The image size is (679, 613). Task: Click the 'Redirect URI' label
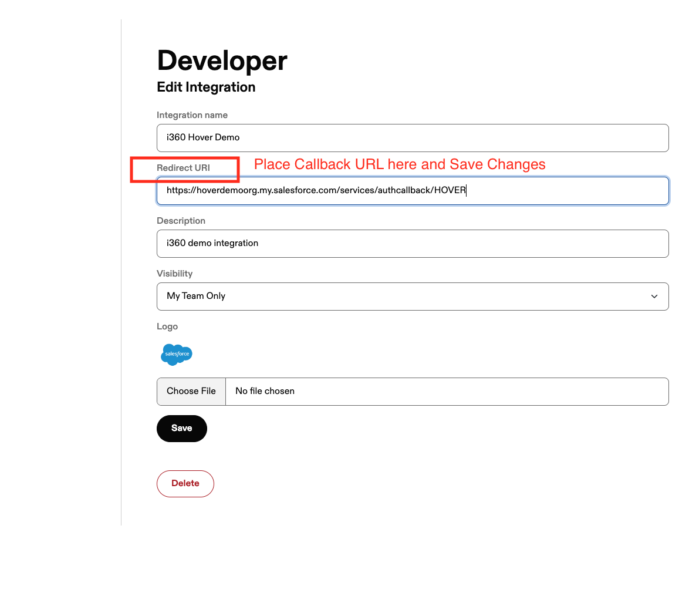pos(183,168)
